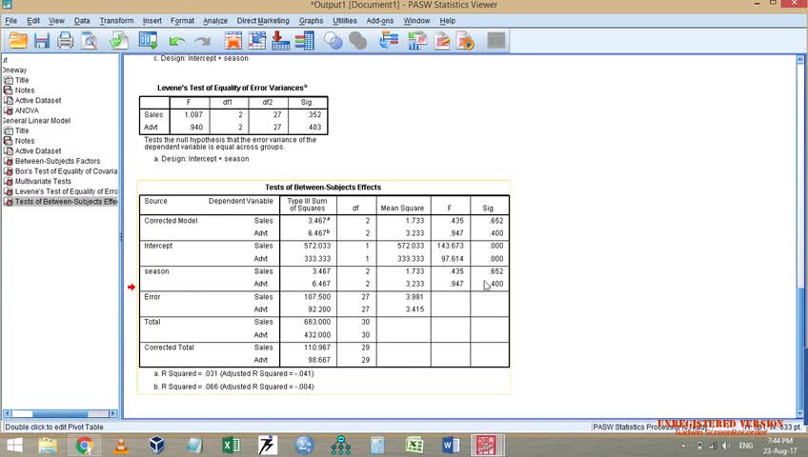Image resolution: width=808 pixels, height=457 pixels.
Task: Open VirtualBox cube icon in taskbar
Action: pos(157,446)
